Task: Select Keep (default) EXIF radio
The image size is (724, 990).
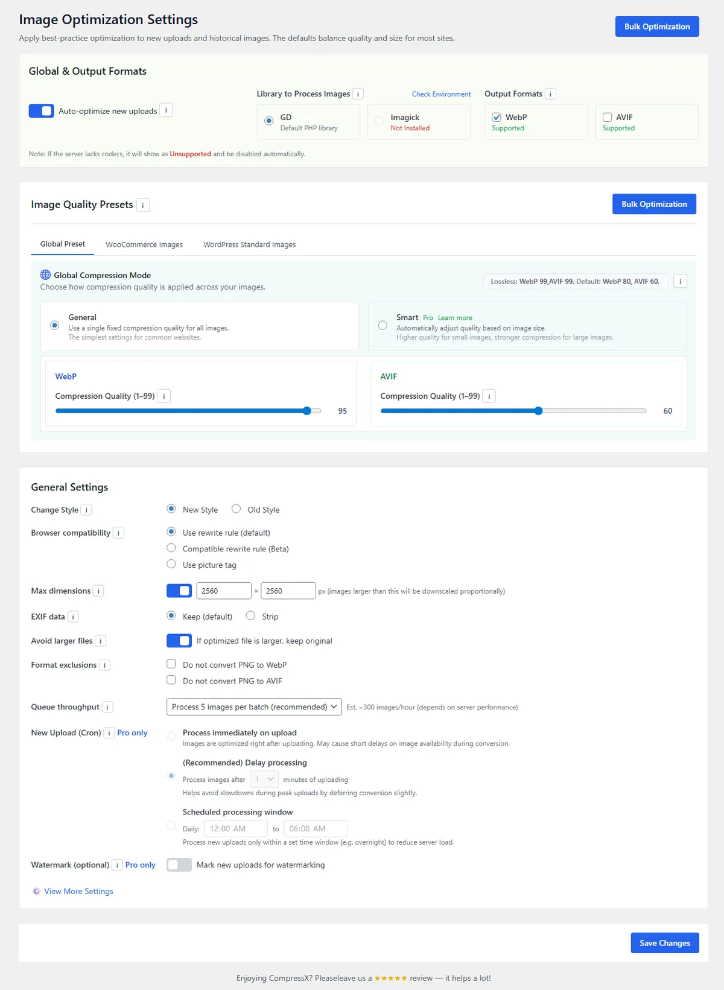Action: (171, 615)
